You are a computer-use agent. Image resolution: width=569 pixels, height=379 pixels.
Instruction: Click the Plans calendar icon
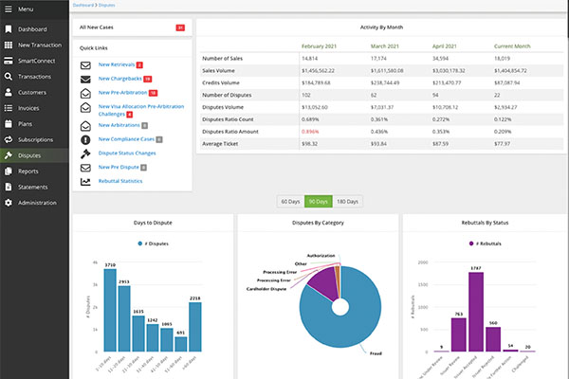(8, 124)
